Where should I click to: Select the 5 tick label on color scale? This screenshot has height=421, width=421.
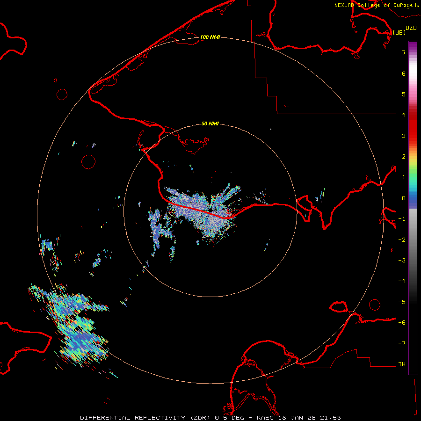click(x=404, y=94)
